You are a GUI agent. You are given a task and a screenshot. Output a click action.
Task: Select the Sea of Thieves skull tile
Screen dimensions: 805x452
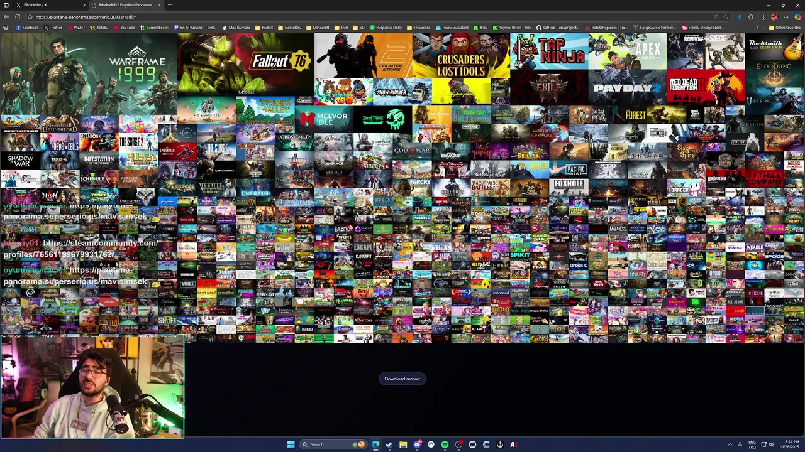click(382, 119)
